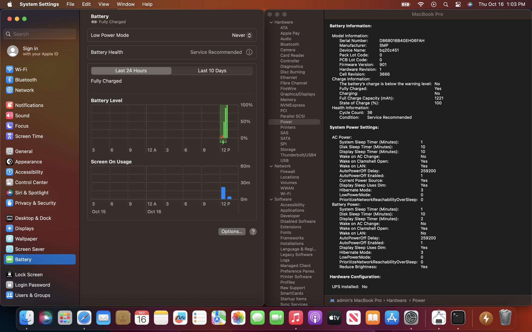Click the Battery Health info icon
The width and height of the screenshot is (532, 332).
point(249,52)
